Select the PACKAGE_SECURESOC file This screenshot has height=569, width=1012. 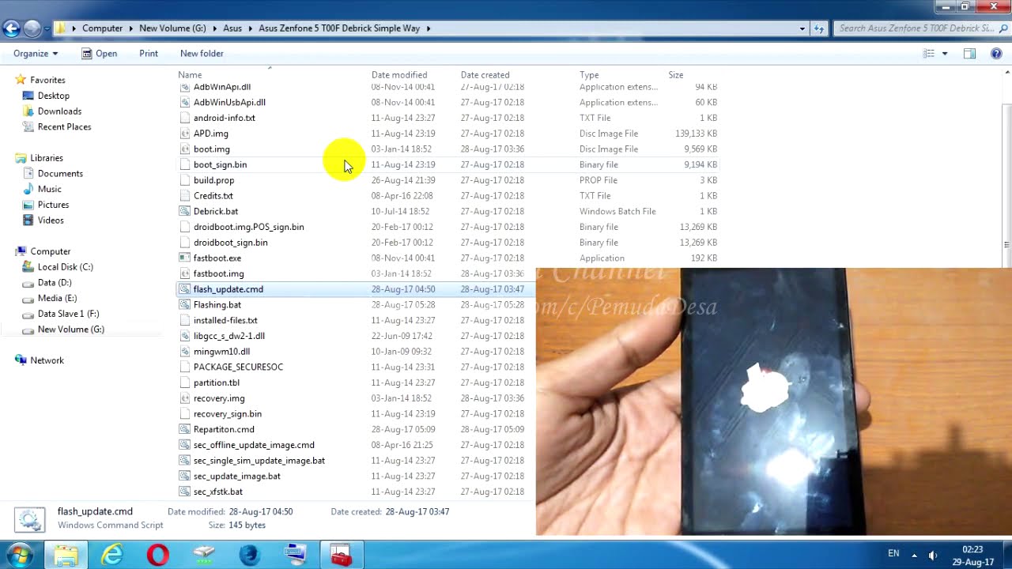tap(238, 367)
